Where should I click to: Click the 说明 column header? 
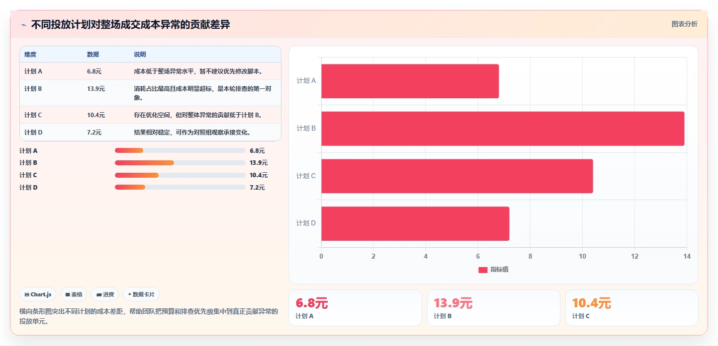tap(140, 55)
